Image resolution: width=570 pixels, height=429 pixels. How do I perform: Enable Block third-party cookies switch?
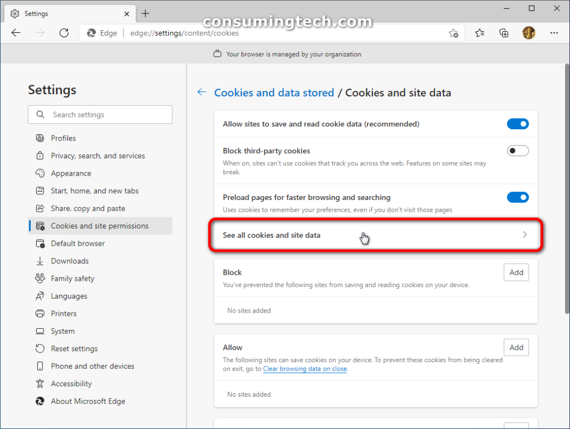coord(518,150)
